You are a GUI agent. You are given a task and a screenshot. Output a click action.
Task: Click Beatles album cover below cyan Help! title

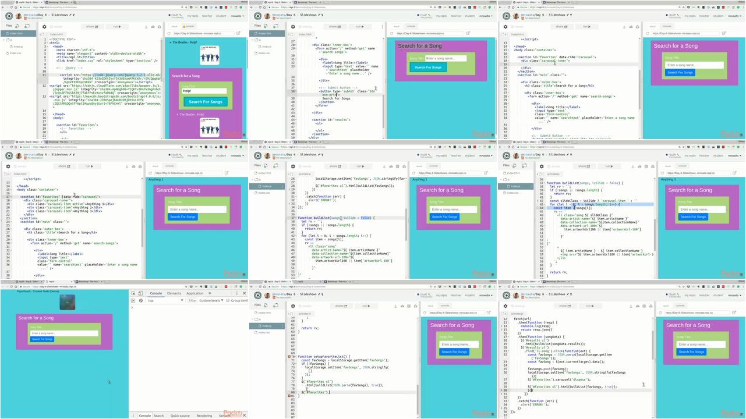point(210,56)
